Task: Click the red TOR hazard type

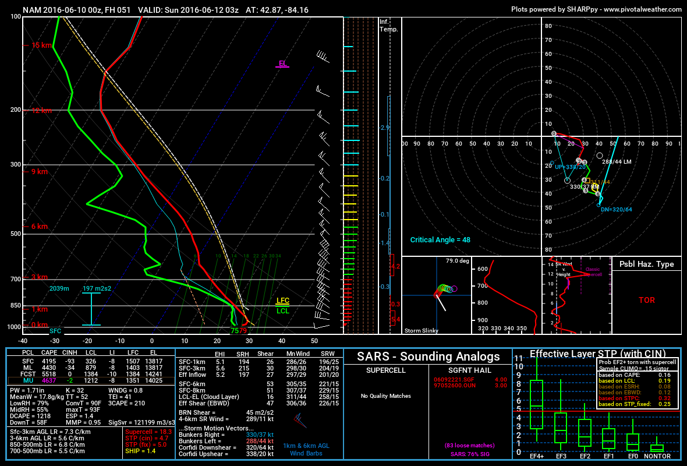Action: pyautogui.click(x=647, y=301)
